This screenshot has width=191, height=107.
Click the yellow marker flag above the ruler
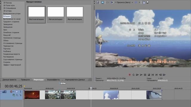[24, 86]
